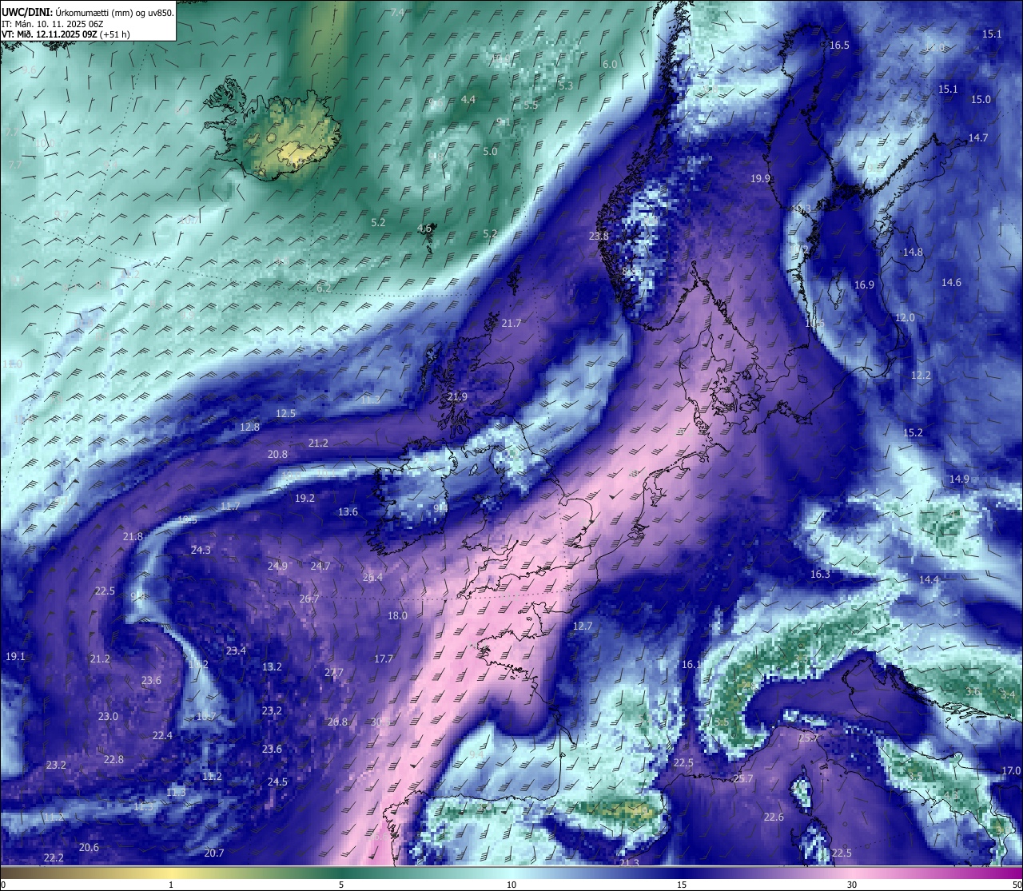Click the 23.4 value on the map
The height and width of the screenshot is (891, 1023).
[236, 651]
